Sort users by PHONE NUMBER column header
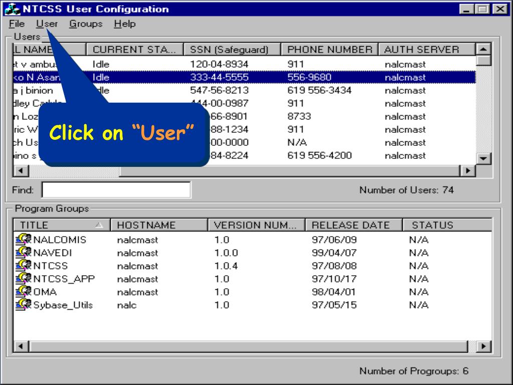The height and width of the screenshot is (385, 513). pos(330,50)
